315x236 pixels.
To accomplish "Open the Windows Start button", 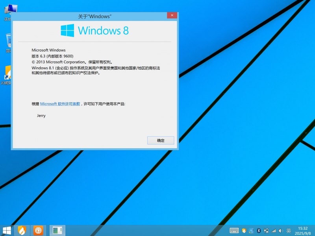I will point(7,230).
